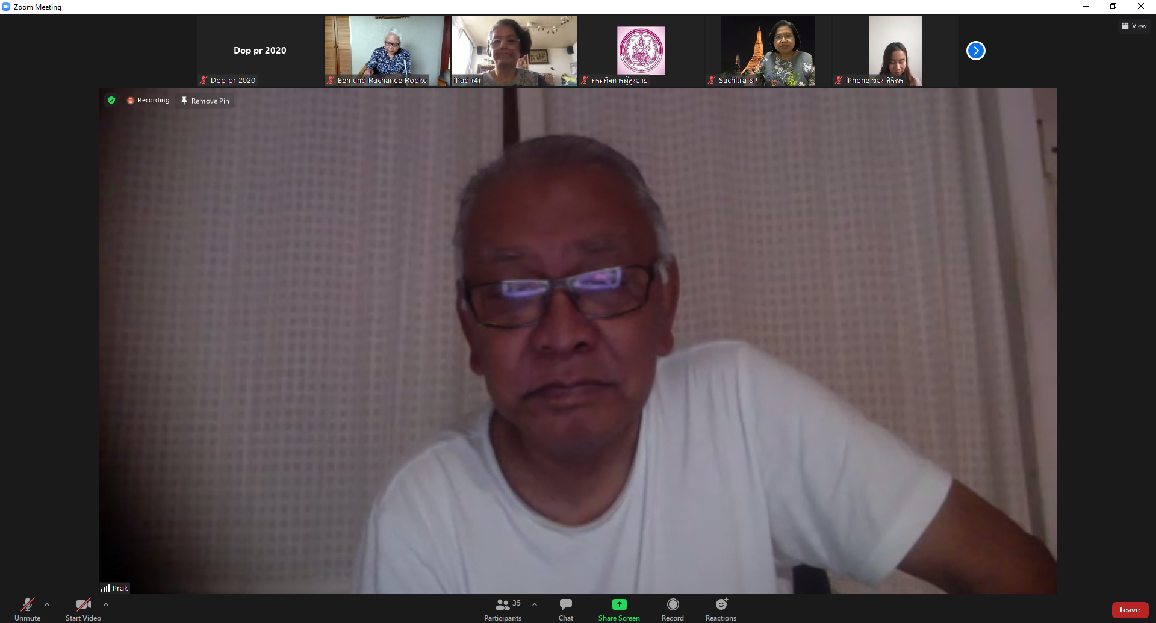Click the Record icon
Viewport: 1156px width, 623px height.
(673, 604)
